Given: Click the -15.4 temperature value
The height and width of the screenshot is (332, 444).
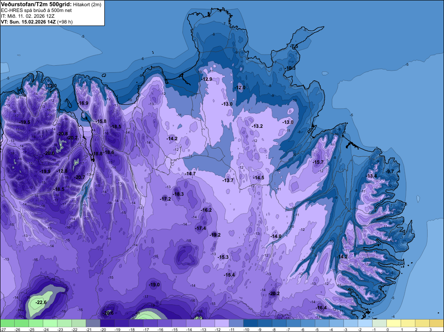Looking at the screenshot, I should (230, 275).
